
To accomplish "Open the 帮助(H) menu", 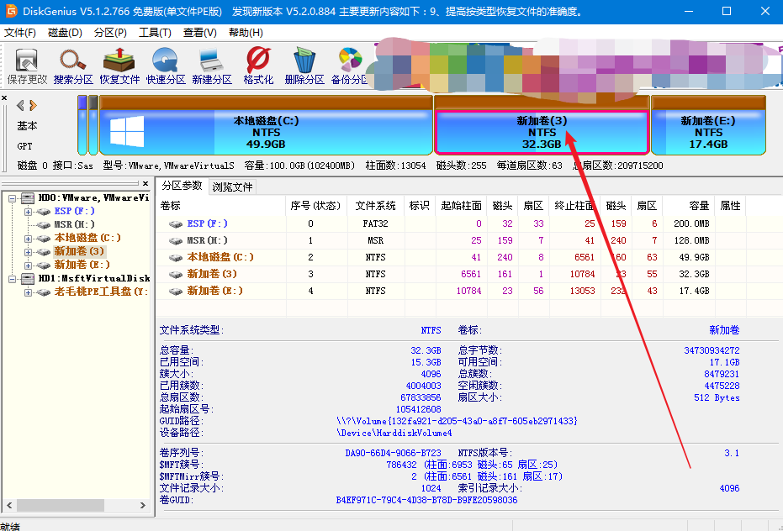I will click(x=246, y=33).
